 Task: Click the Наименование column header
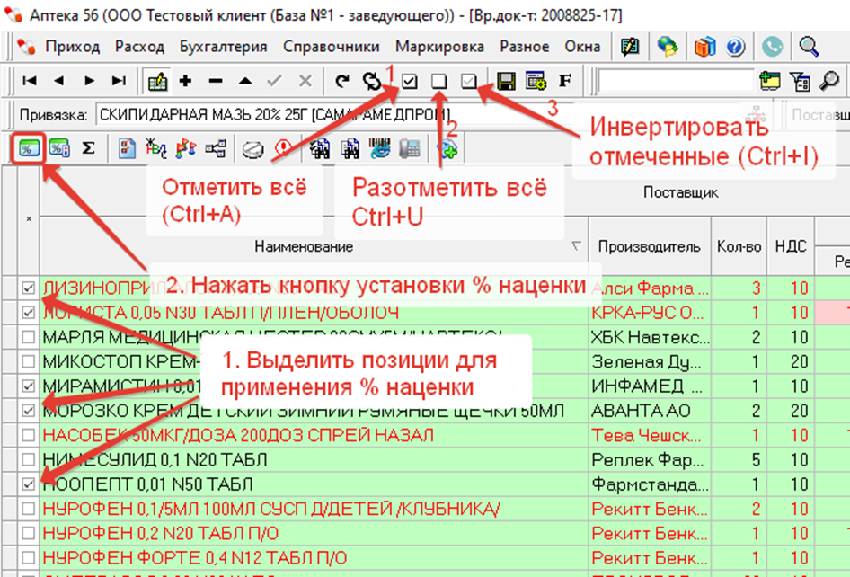pos(304,247)
